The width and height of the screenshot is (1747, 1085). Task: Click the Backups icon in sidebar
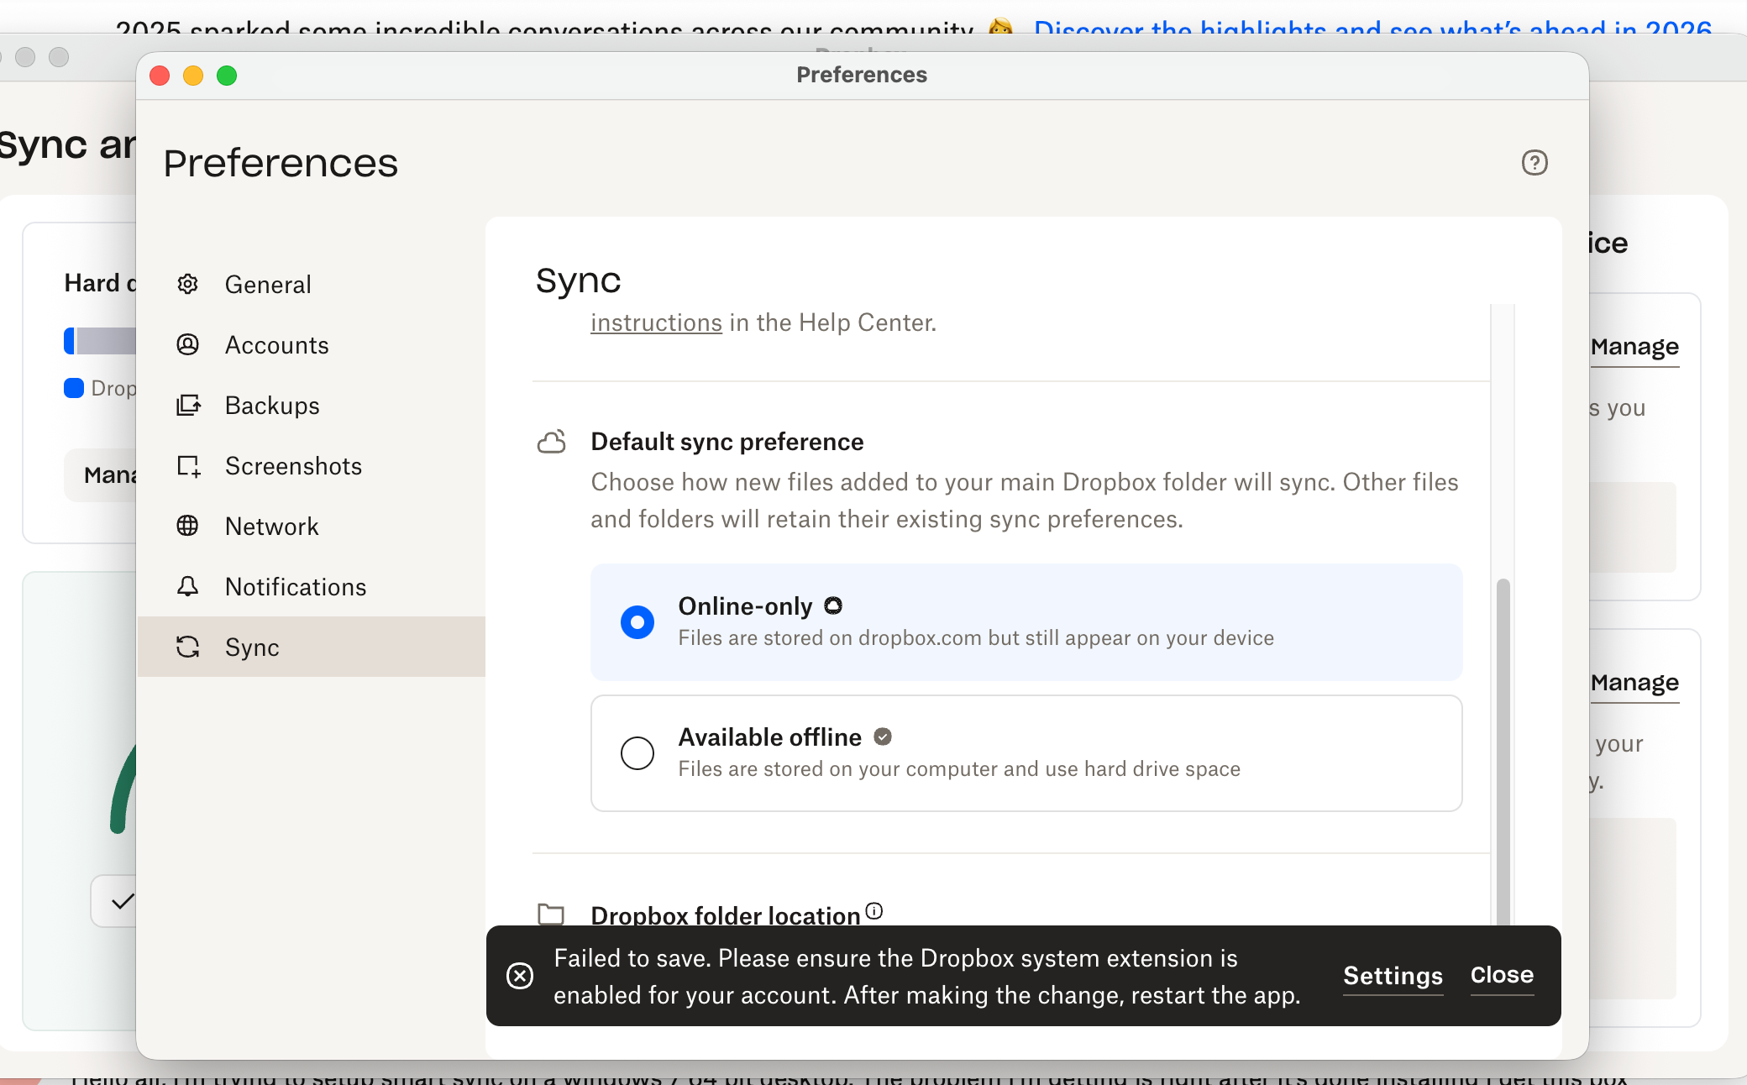coord(188,406)
